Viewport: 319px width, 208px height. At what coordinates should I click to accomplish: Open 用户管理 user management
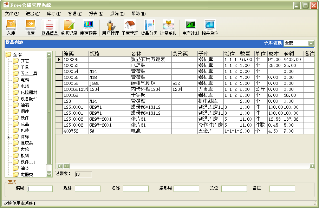pos(110,28)
